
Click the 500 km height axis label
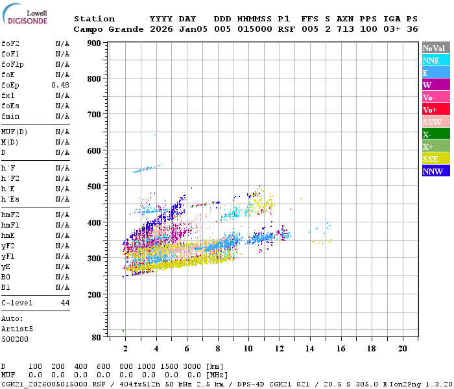94,187
